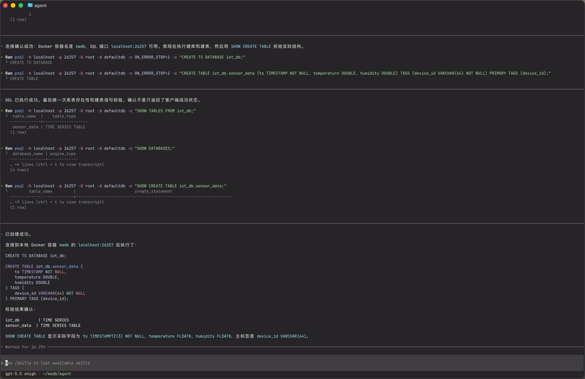Click the "humidity DOUBLE" line in the summary code
585x379 pixels.
pos(32,283)
